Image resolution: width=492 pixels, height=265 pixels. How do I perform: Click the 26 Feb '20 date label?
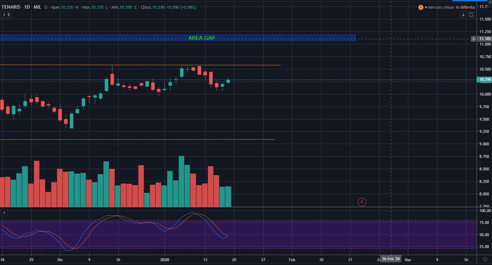click(x=391, y=259)
